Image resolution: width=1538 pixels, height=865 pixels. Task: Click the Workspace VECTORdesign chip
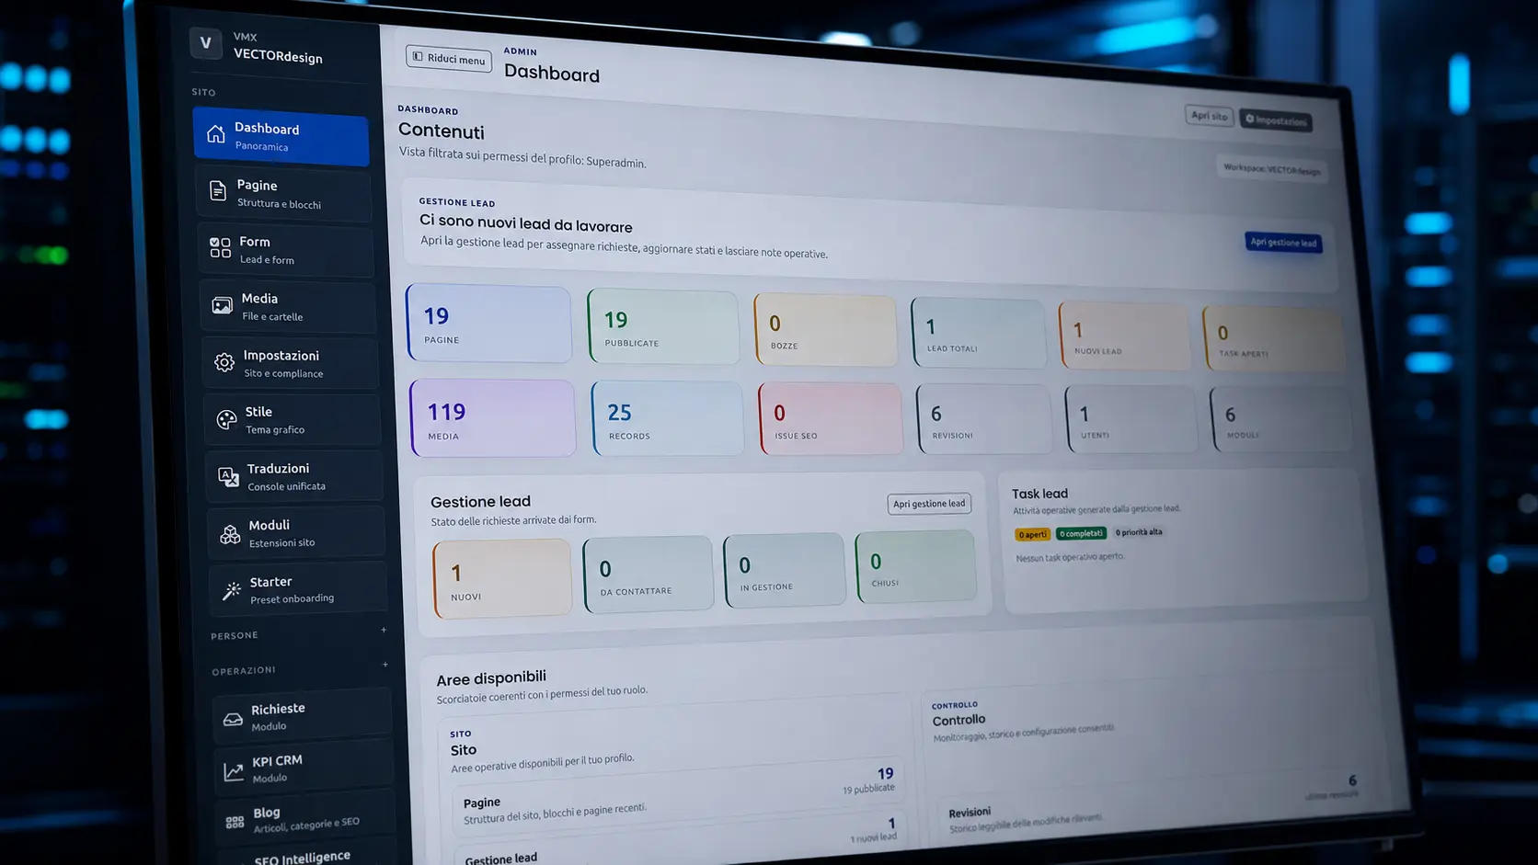1271,169
